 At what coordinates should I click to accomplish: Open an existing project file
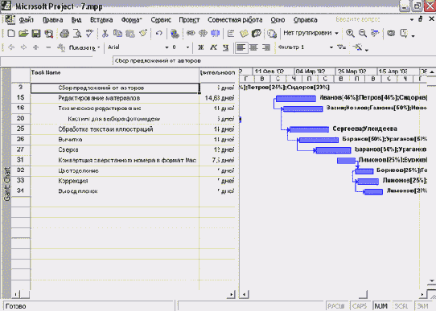pos(23,34)
